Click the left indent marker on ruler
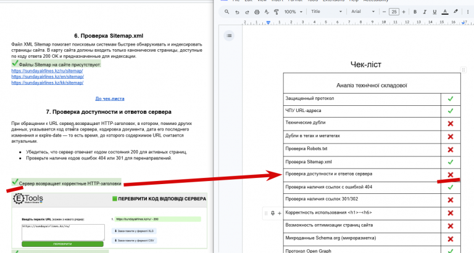 click(268, 23)
